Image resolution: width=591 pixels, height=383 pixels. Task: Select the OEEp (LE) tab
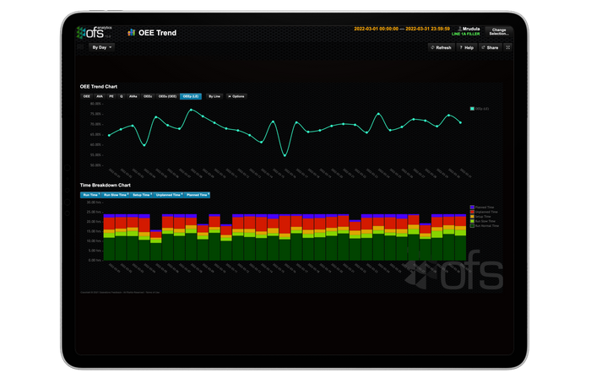click(191, 96)
